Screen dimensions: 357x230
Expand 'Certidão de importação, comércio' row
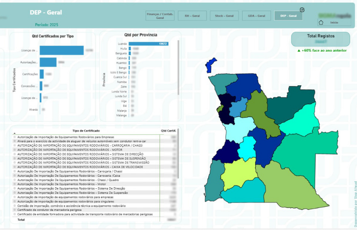pos(14,206)
